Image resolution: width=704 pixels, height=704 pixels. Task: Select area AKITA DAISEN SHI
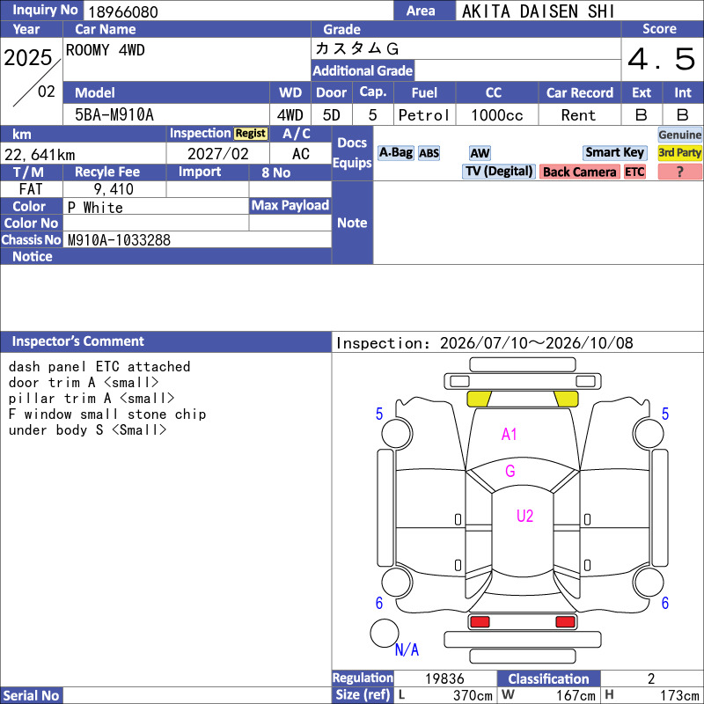coord(538,11)
